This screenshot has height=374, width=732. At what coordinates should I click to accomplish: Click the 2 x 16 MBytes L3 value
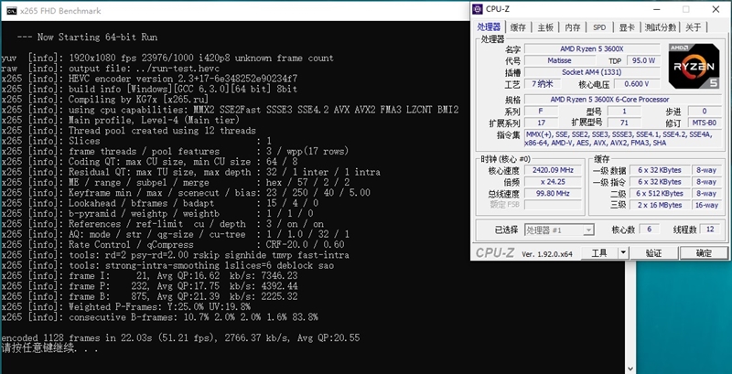click(659, 205)
